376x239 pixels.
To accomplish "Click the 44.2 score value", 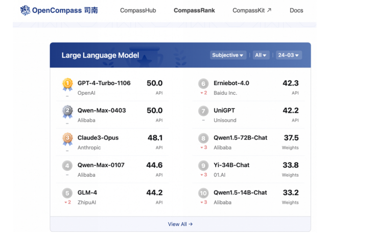I will pyautogui.click(x=154, y=193).
